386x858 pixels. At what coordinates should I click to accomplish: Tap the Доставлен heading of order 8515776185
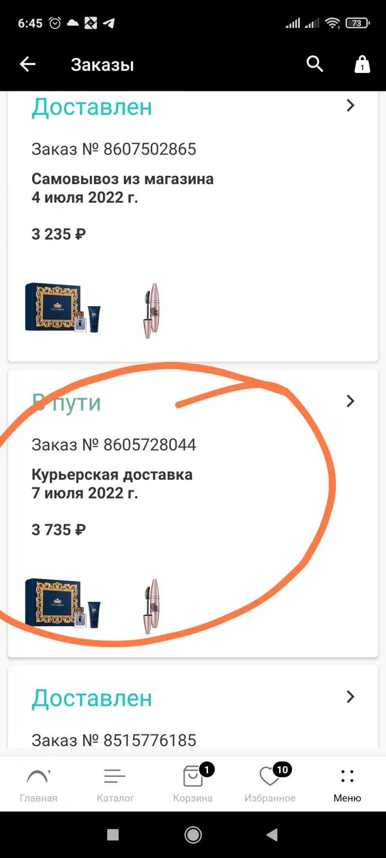[x=92, y=698]
